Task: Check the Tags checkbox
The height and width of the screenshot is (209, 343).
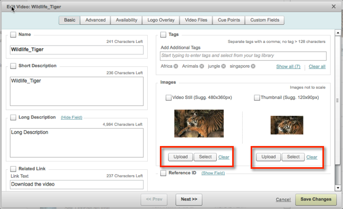Action: [163, 34]
